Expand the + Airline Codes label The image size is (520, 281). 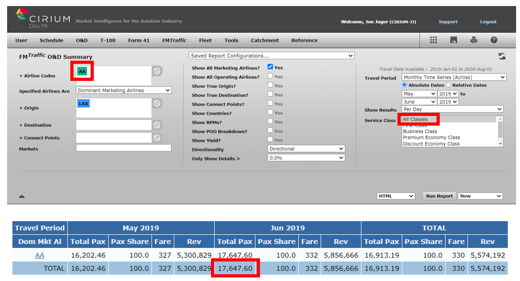[37, 76]
